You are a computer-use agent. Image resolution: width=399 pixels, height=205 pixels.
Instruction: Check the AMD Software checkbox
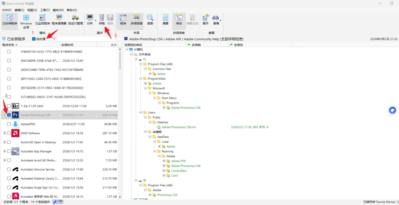(x=9, y=133)
